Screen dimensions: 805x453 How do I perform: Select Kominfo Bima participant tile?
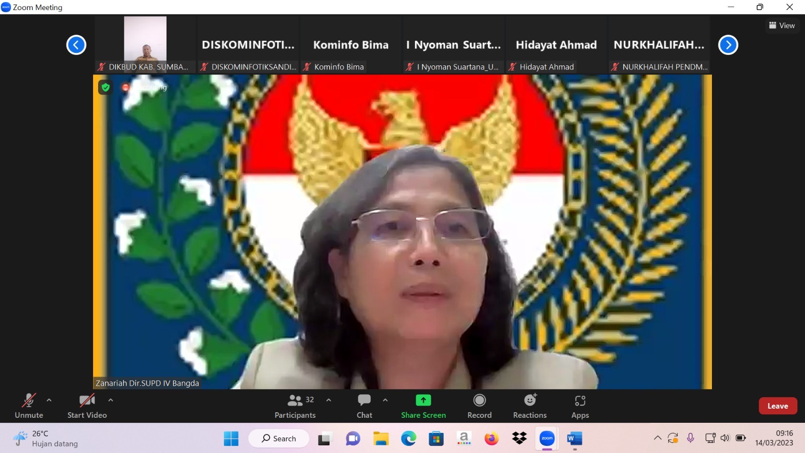pyautogui.click(x=351, y=44)
